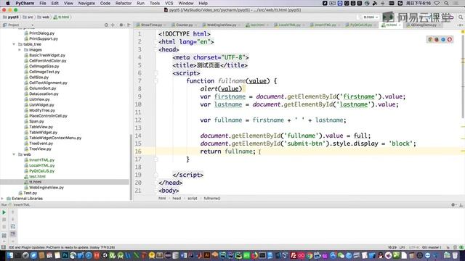This screenshot has height=261, width=465.
Task: Toggle soft-wrap icon in Run panel
Action: click(13, 227)
